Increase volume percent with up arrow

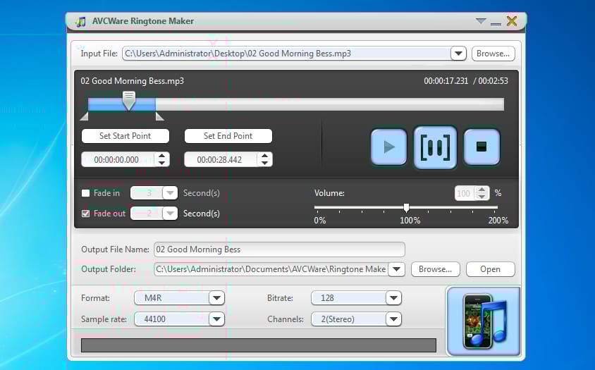[x=481, y=190]
